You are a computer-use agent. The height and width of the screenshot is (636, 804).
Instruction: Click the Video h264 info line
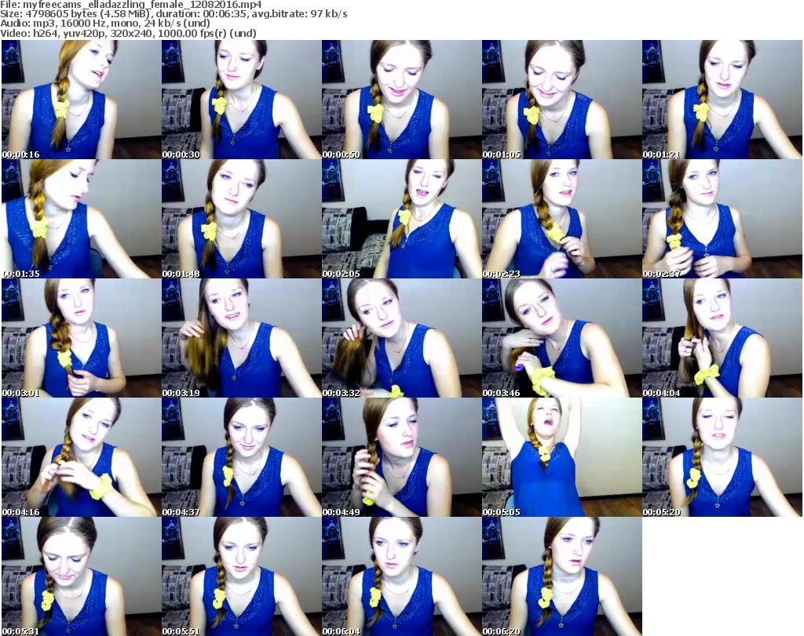(x=128, y=33)
